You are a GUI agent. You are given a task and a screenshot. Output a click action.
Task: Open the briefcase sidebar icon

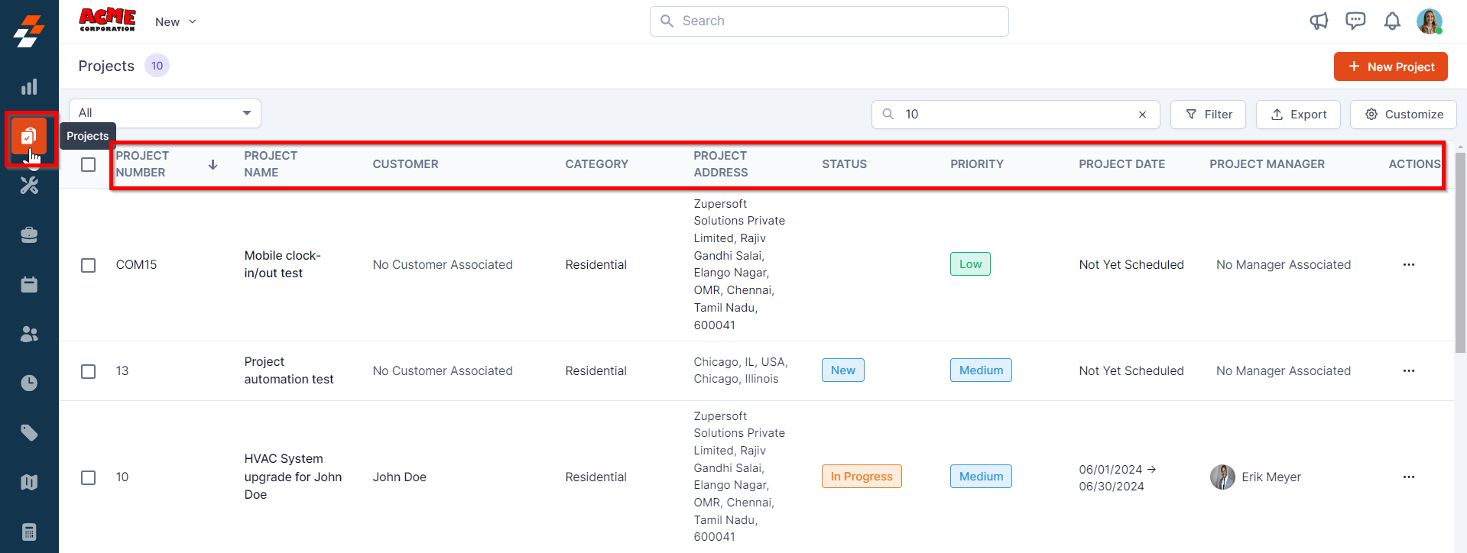tap(29, 235)
